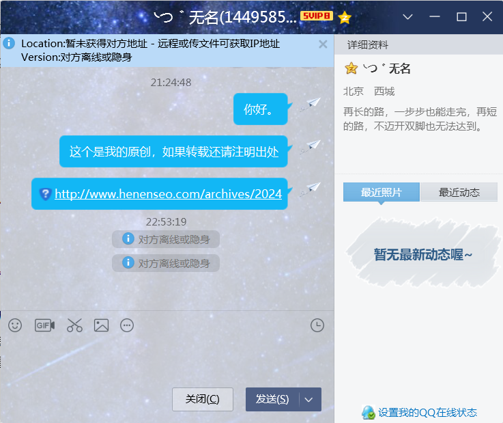This screenshot has width=503, height=423.
Task: Maximize the chat window
Action: coord(461,16)
